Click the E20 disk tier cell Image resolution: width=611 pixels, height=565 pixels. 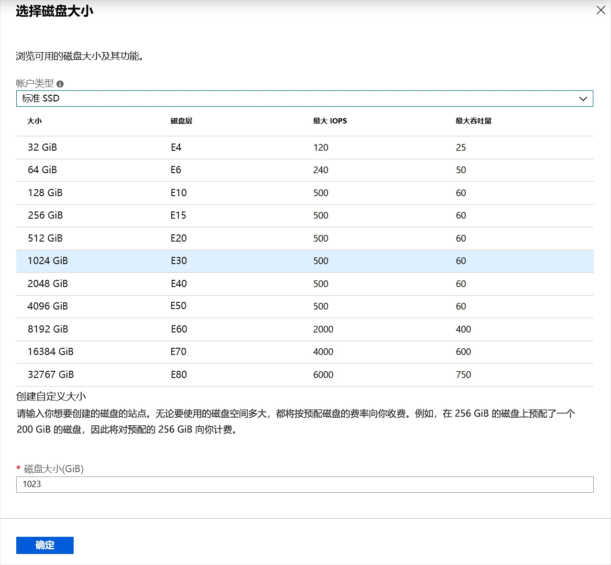point(179,238)
